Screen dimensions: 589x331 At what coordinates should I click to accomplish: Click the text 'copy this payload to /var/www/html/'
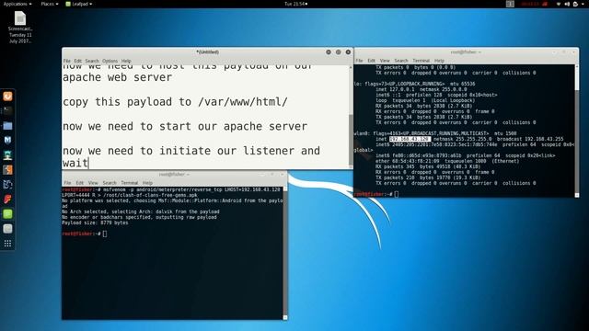click(175, 102)
